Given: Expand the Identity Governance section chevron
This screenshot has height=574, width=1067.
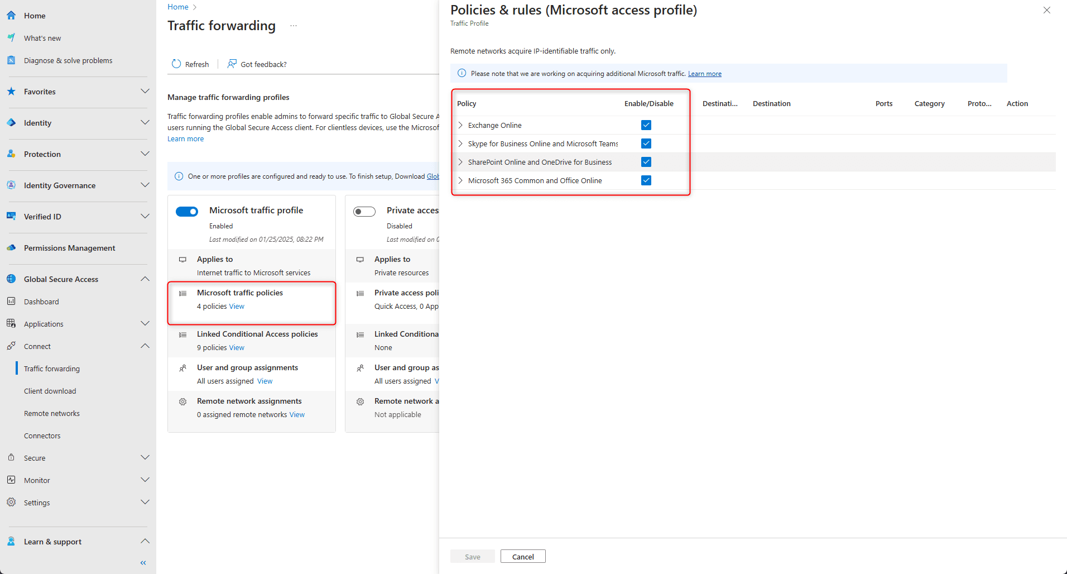Looking at the screenshot, I should click(145, 185).
